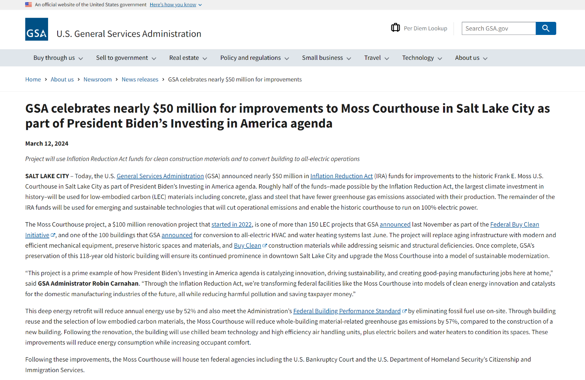Click external link icon next to Buy Clean
This screenshot has width=585, height=380.
pyautogui.click(x=265, y=245)
